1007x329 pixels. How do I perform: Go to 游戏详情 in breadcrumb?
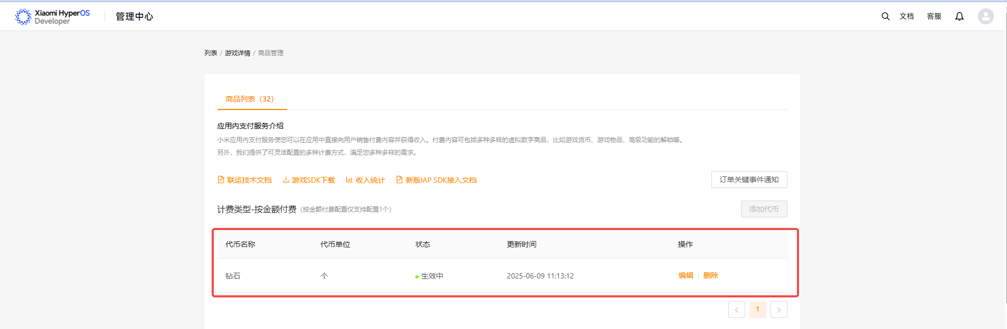click(x=237, y=53)
